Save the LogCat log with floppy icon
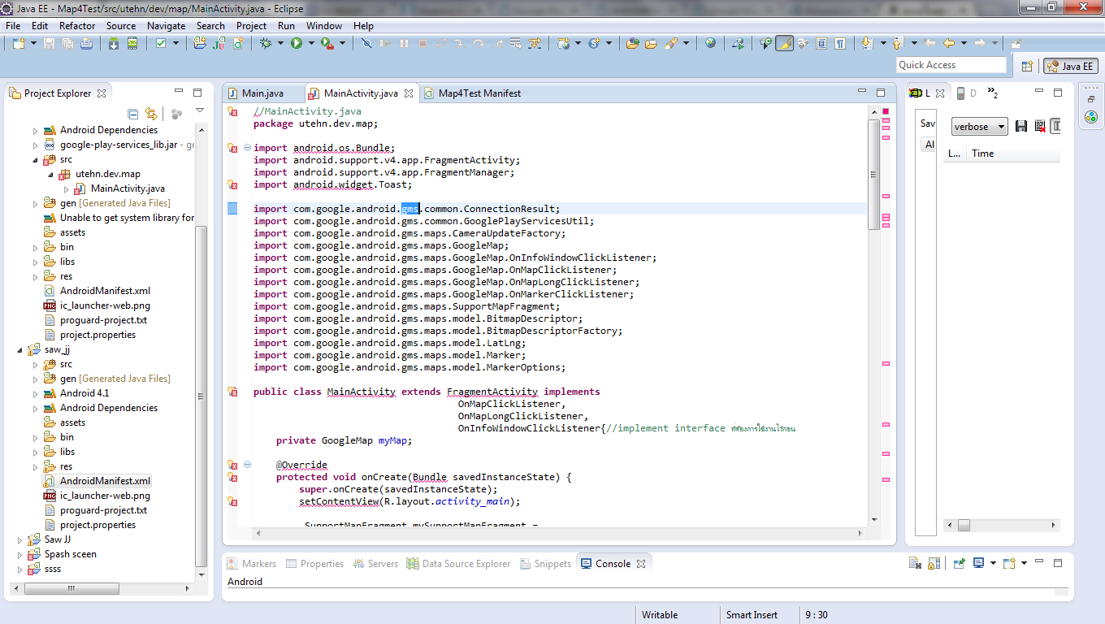The width and height of the screenshot is (1105, 624). tap(1021, 126)
